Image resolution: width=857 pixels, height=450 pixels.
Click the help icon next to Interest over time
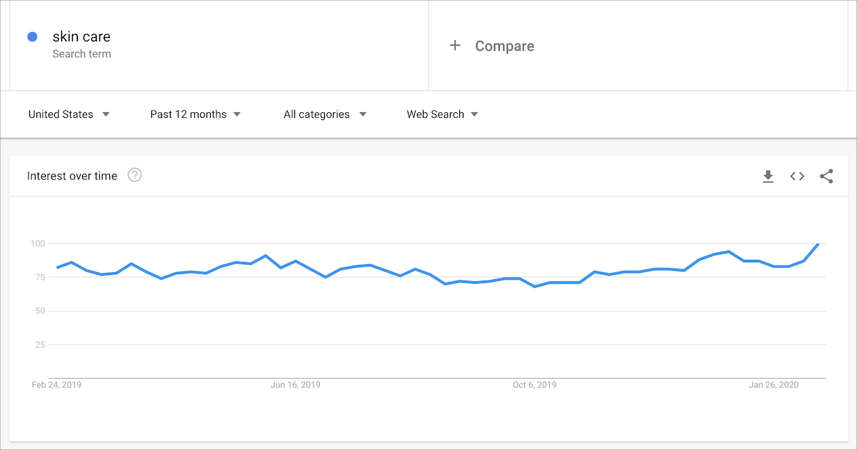(135, 175)
